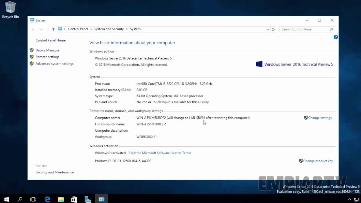
Task: Click the computer icon in address bar
Action: (x=60, y=29)
